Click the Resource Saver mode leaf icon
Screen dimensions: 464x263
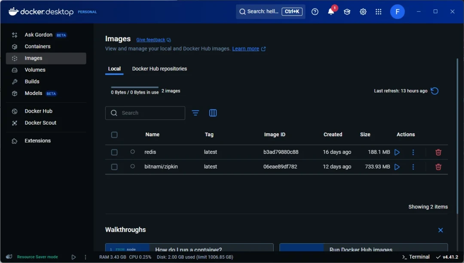point(9,257)
